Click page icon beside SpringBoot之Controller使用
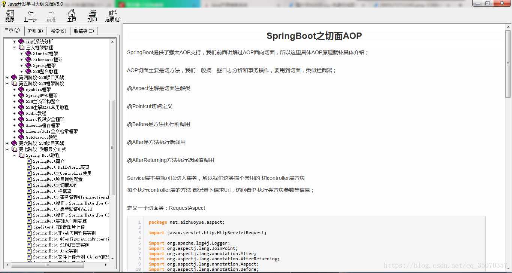 coord(29,173)
